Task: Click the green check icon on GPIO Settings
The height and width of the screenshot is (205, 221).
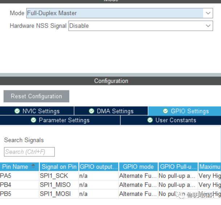Action: click(165, 111)
